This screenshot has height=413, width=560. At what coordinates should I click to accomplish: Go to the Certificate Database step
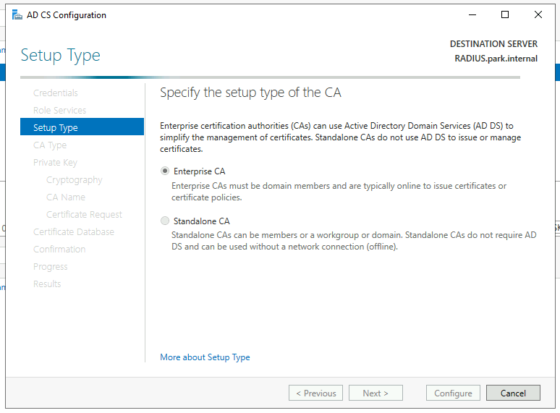pos(74,231)
